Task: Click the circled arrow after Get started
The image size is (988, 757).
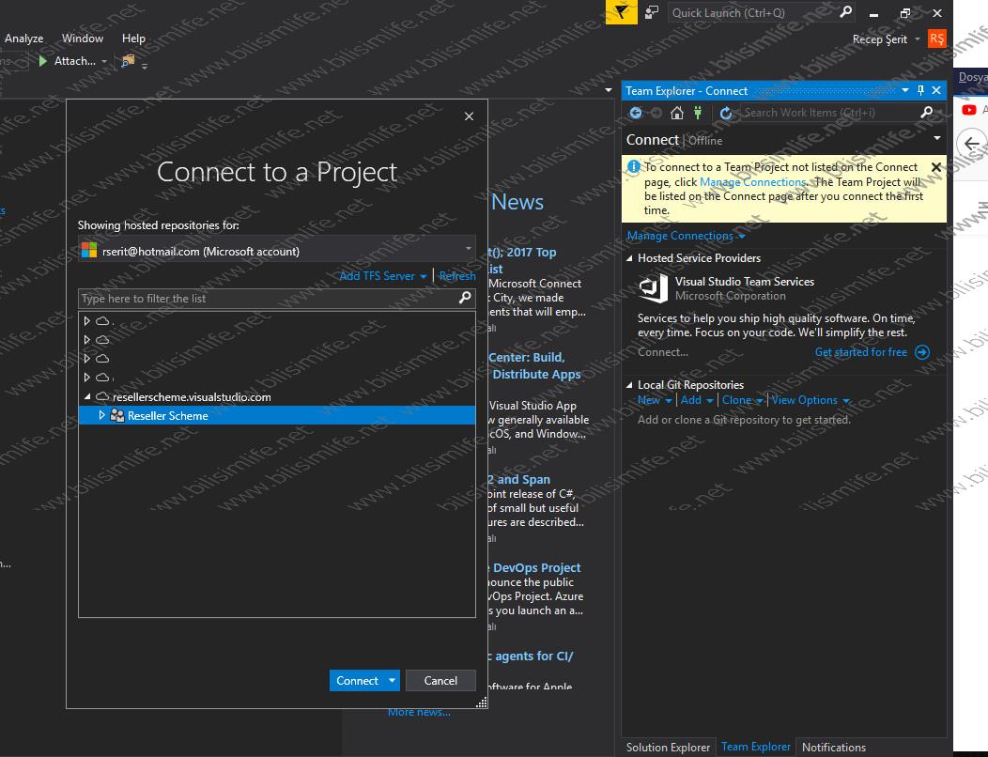Action: click(x=922, y=352)
